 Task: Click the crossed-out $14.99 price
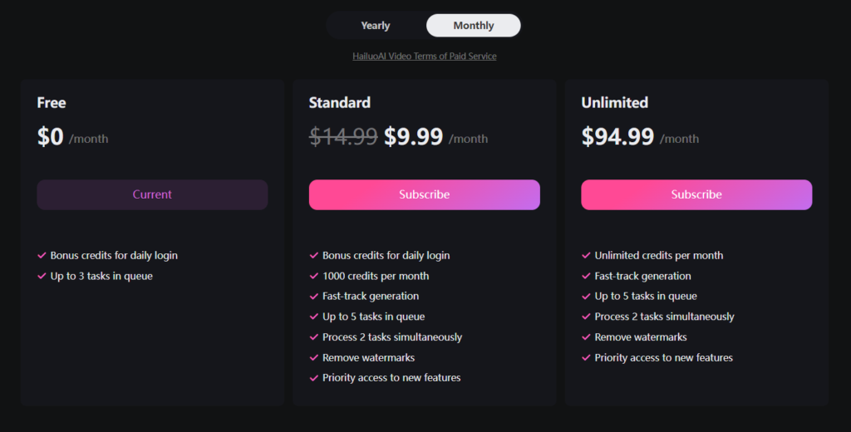point(343,136)
